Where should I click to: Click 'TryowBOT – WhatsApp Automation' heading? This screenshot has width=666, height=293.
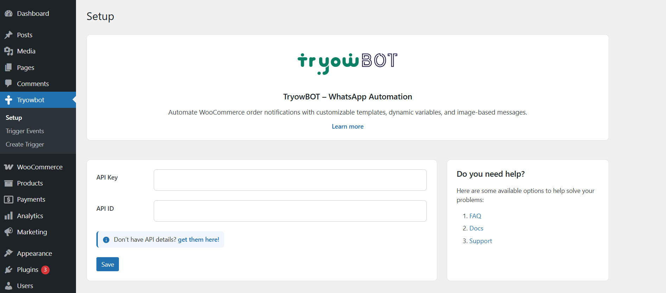pyautogui.click(x=348, y=97)
